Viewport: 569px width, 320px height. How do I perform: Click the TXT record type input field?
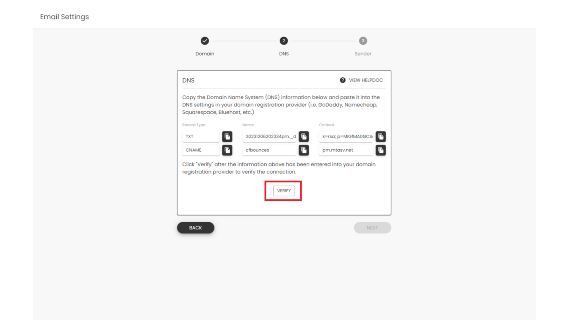tap(201, 136)
